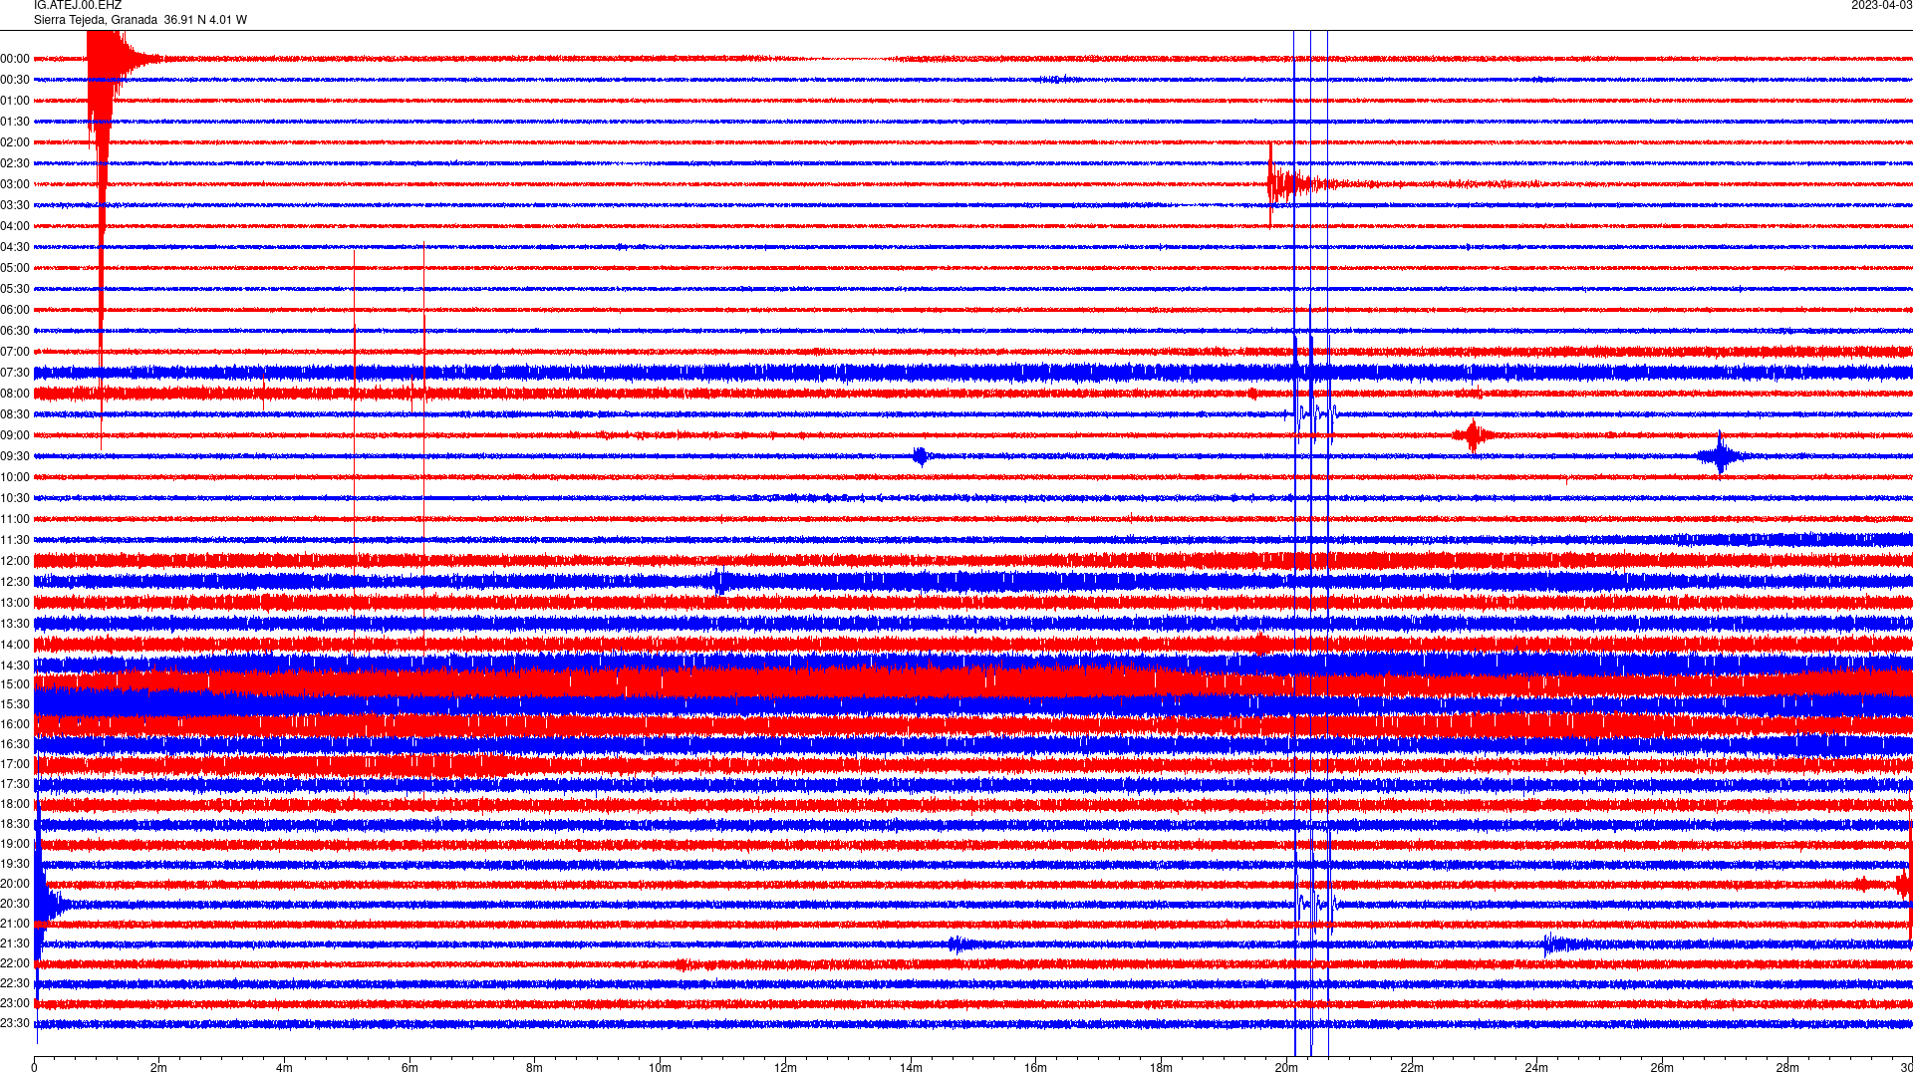The image size is (1913, 1076).
Task: Select the 00:00 time row label
Action: coord(15,59)
